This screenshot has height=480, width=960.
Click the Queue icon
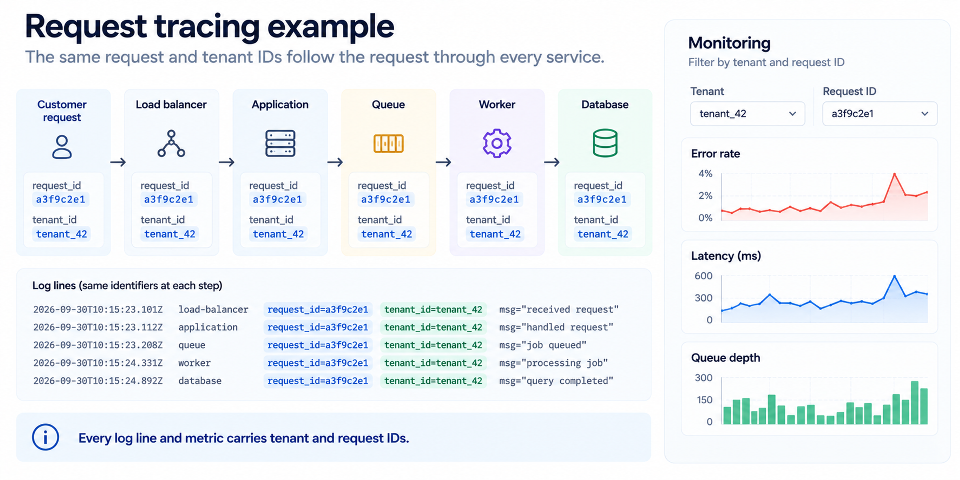coord(388,143)
